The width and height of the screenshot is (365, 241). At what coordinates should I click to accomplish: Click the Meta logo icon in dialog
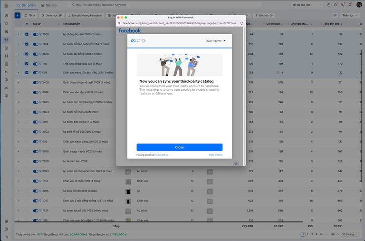tap(133, 41)
